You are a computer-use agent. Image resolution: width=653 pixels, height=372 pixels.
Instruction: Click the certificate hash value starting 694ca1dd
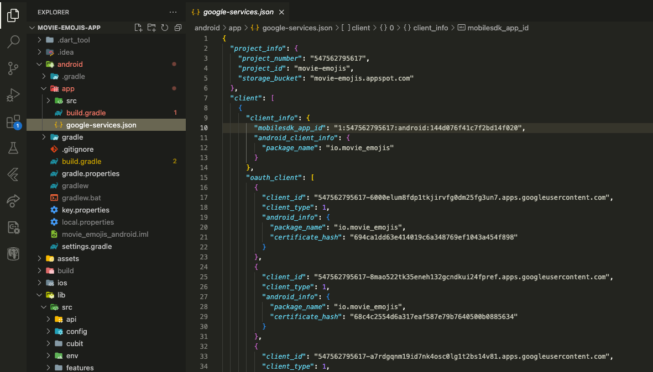433,237
